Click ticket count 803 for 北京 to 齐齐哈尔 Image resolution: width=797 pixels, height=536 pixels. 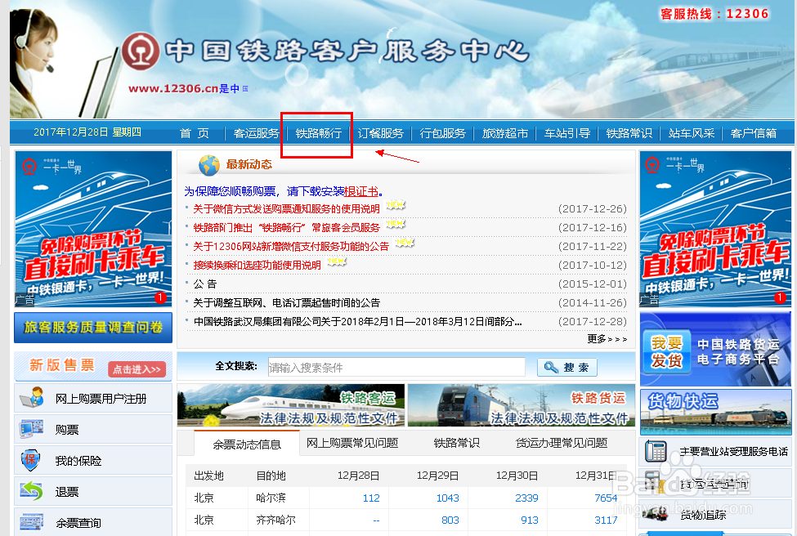450,520
